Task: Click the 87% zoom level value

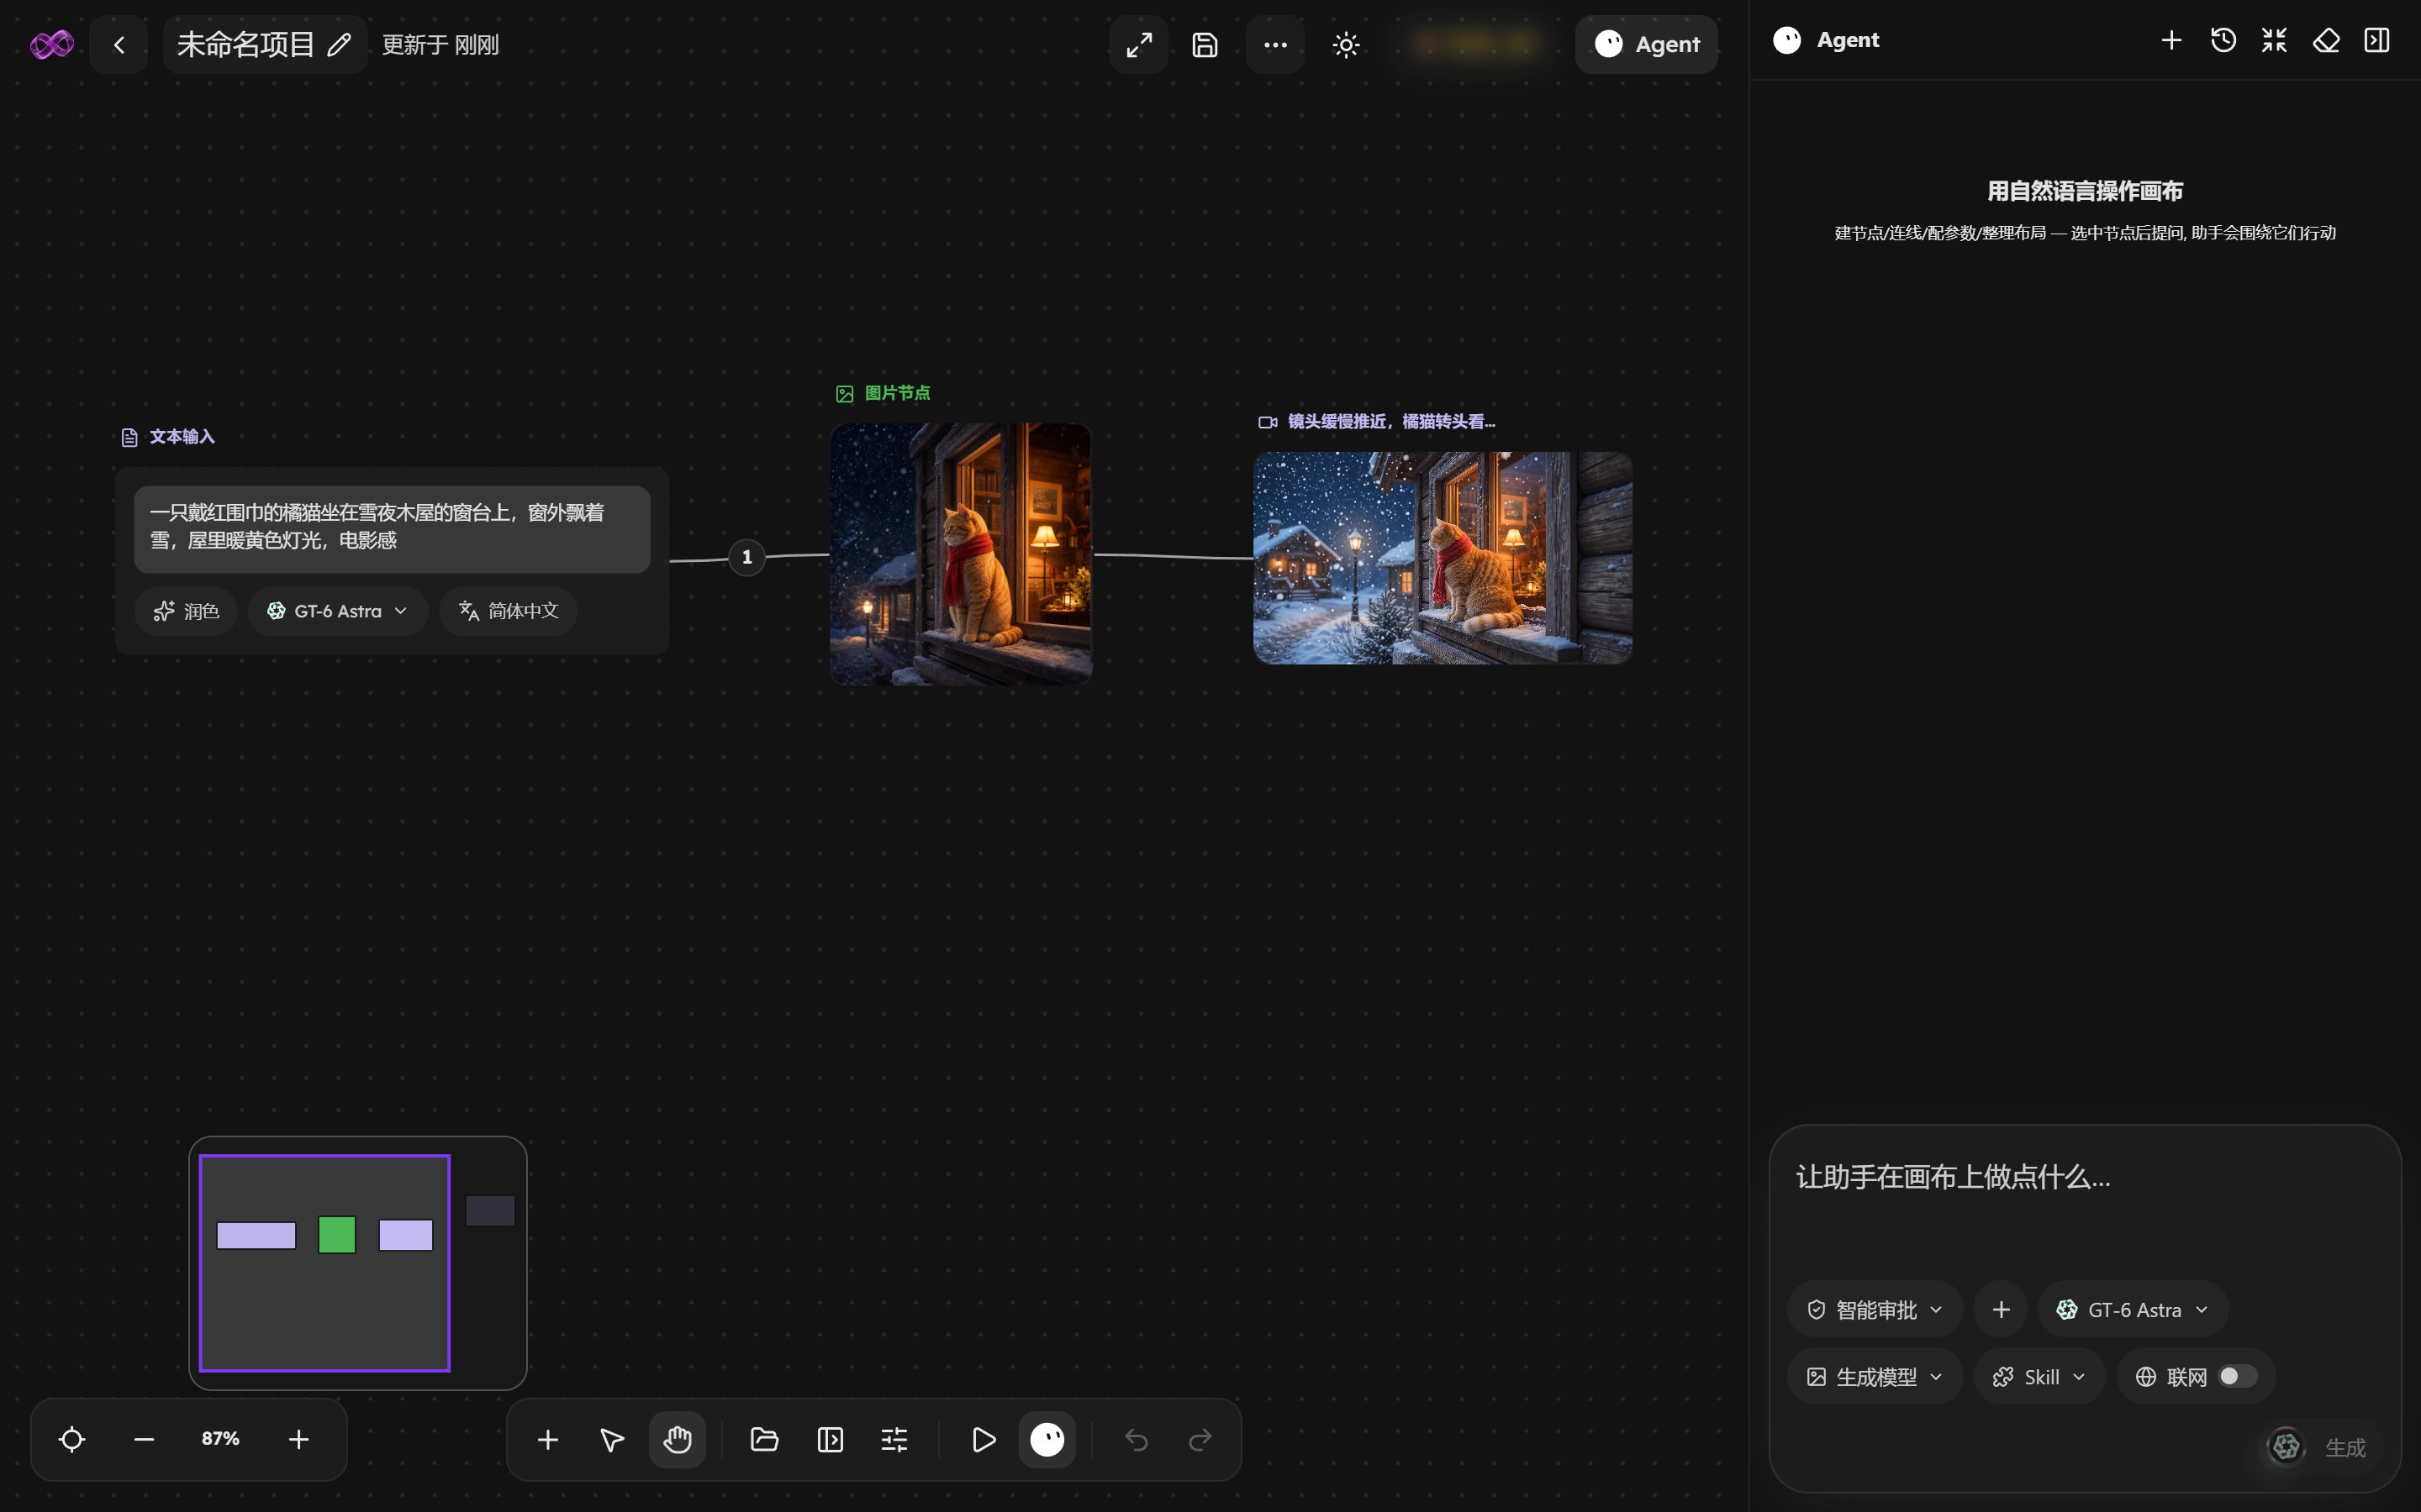Action: [220, 1438]
